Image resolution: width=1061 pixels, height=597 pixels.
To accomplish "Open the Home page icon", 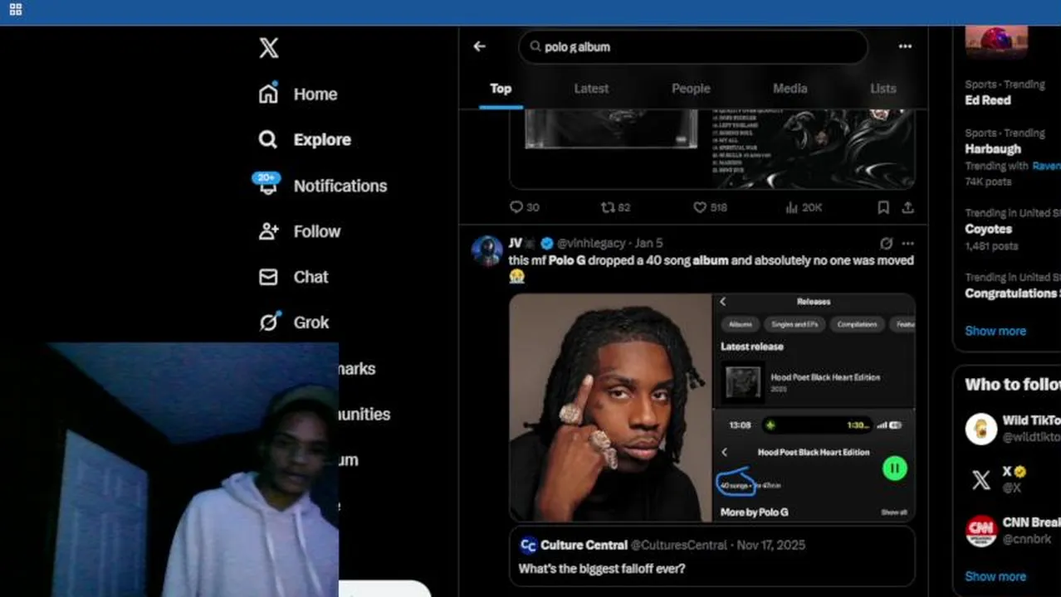I will [x=268, y=93].
